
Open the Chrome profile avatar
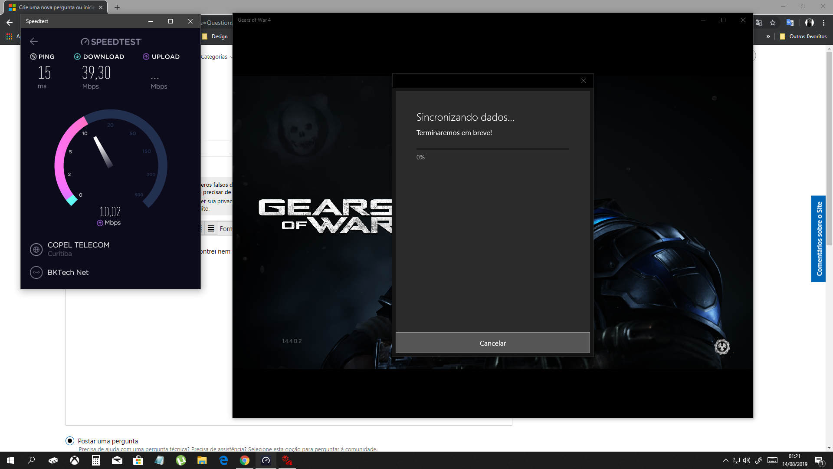click(x=810, y=23)
